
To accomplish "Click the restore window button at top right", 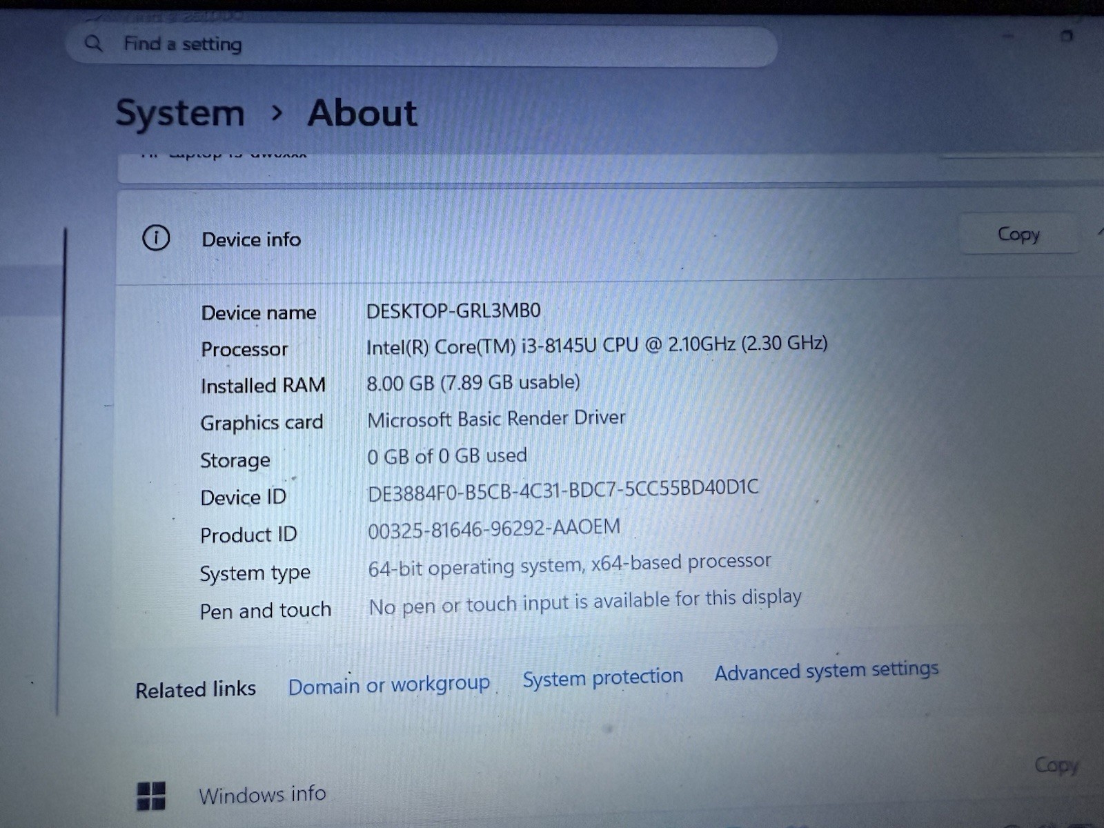I will 1067,36.
